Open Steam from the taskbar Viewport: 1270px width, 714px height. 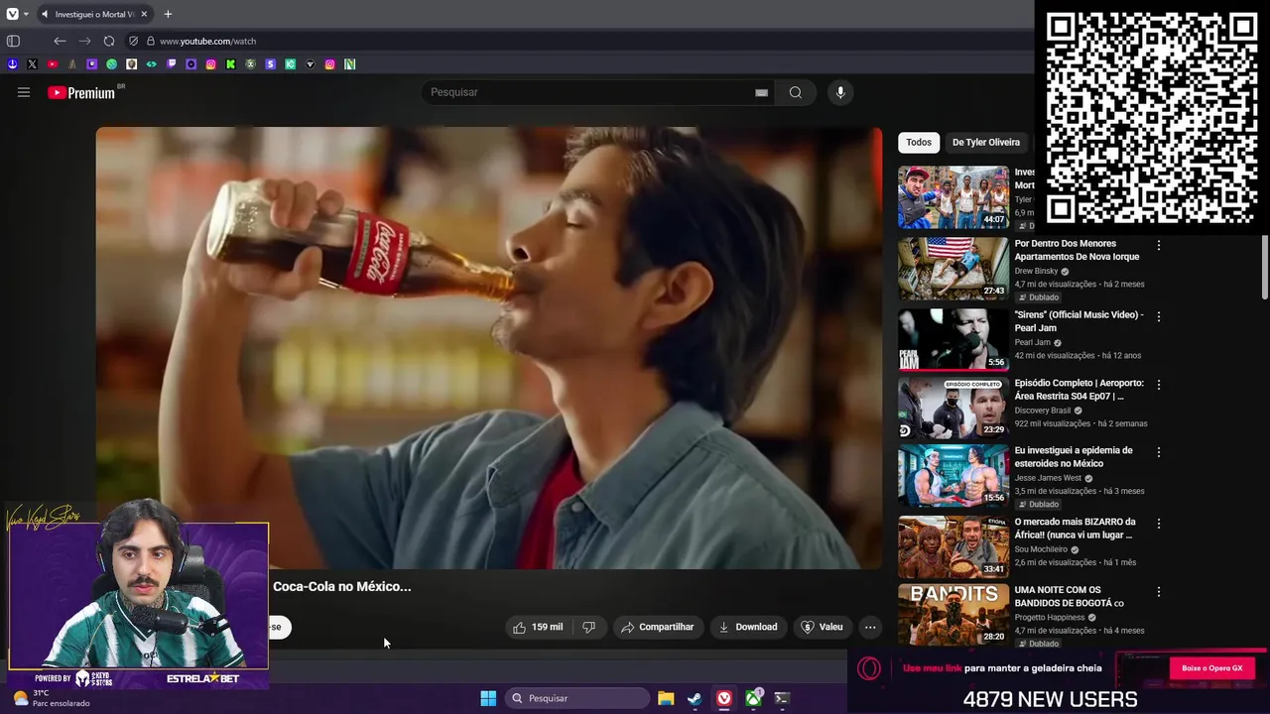click(695, 698)
